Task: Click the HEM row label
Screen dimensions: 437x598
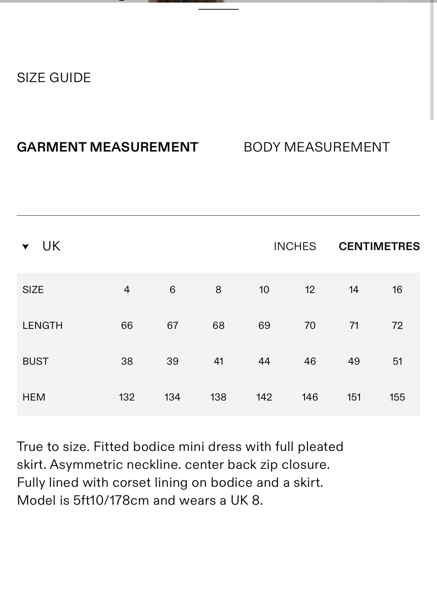Action: [x=34, y=397]
